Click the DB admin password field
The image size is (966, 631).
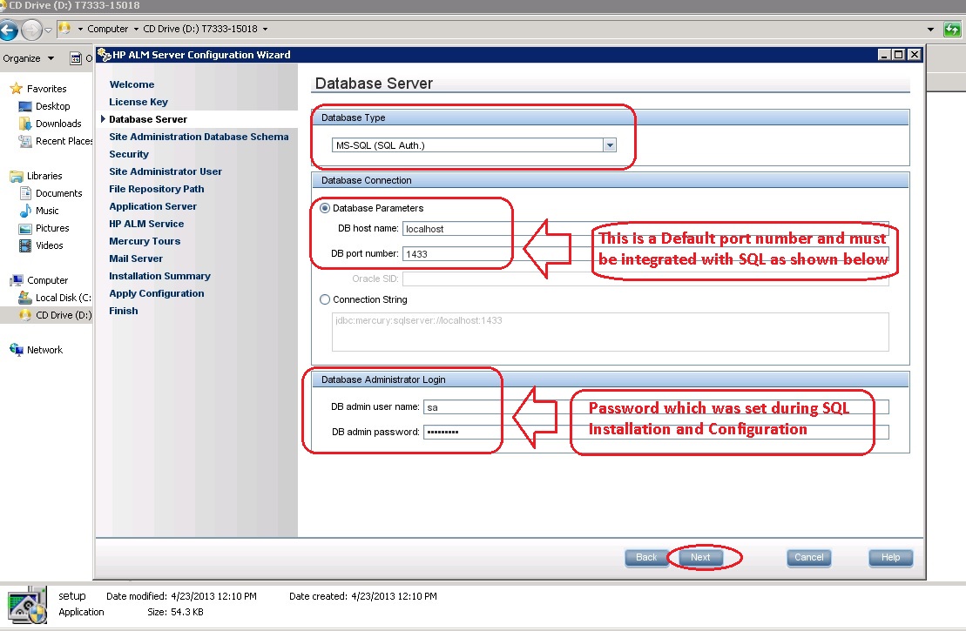[x=656, y=433]
